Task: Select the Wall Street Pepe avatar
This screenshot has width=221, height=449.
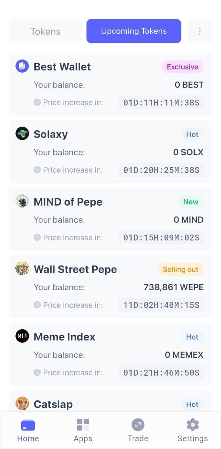Action: tap(22, 268)
